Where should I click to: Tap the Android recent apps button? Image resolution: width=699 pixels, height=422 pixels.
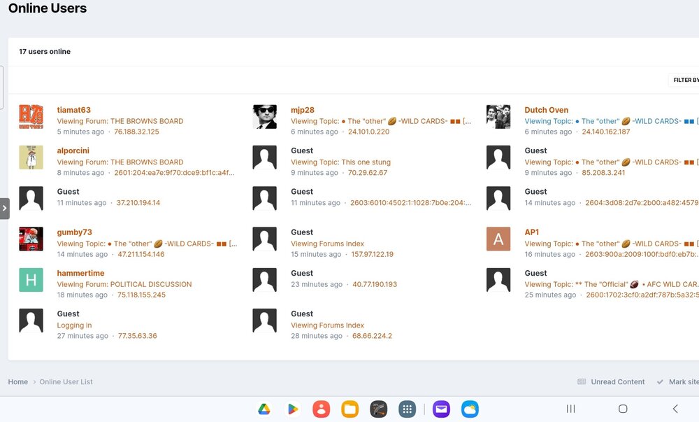[570, 409]
